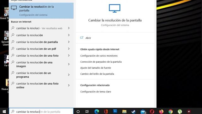This screenshot has height=114, width=202.
Task: Select best match 'Cambiar la resolución de la pantalla'
Action: (x=41, y=10)
